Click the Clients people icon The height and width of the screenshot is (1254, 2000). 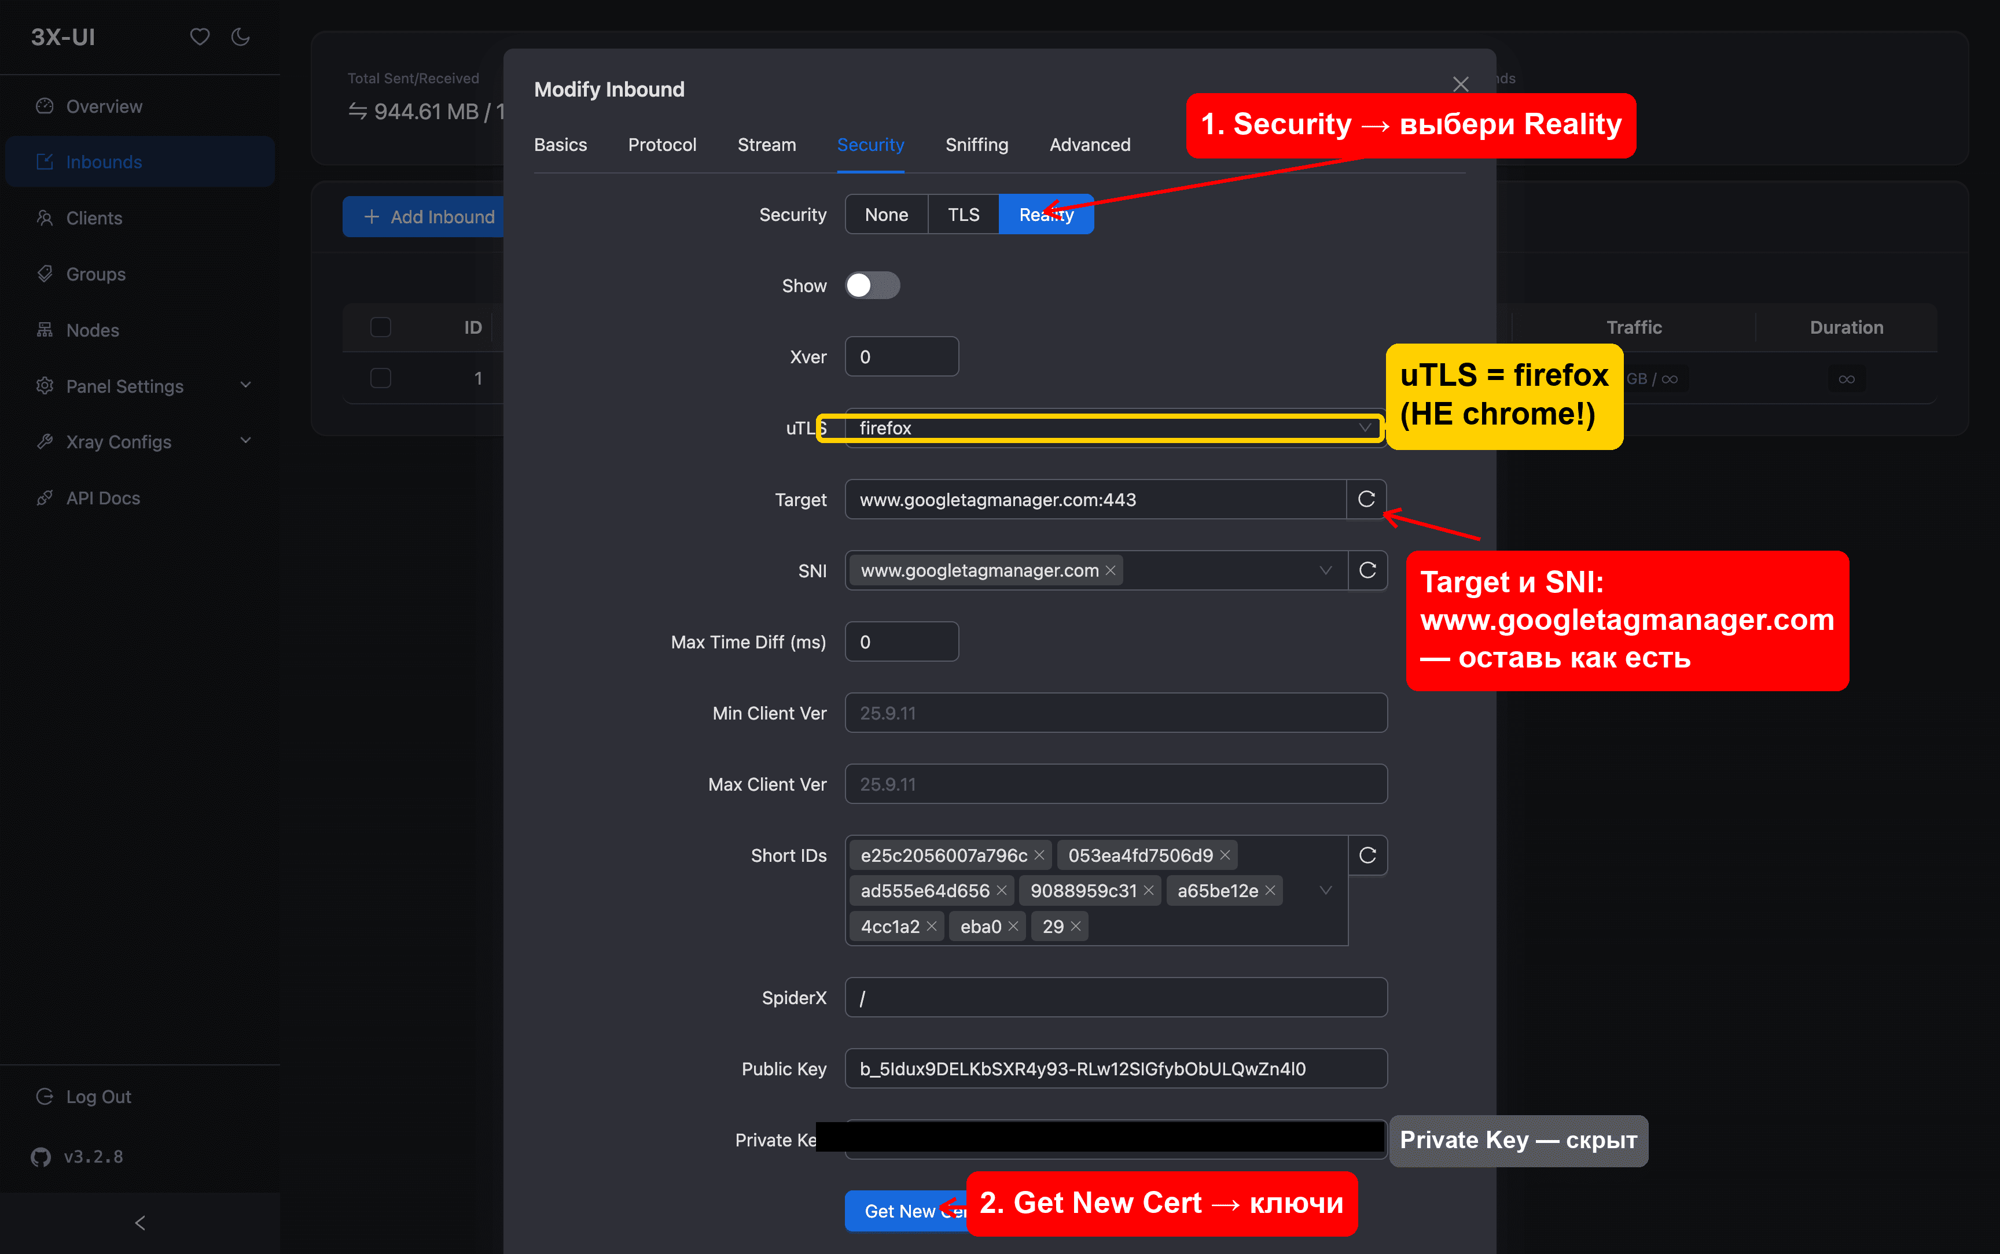(x=45, y=218)
